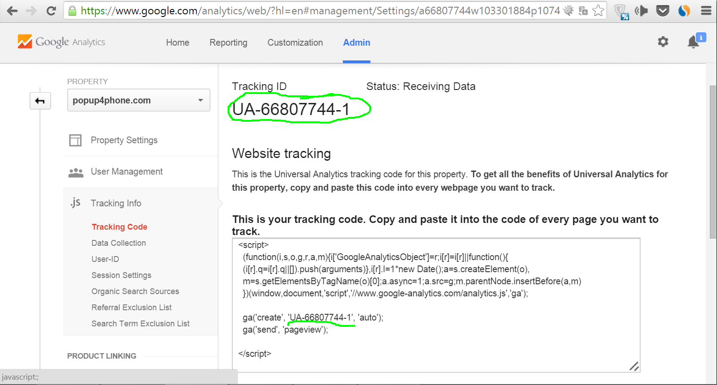717x385 pixels.
Task: Click the speaker extension icon
Action: tap(641, 11)
